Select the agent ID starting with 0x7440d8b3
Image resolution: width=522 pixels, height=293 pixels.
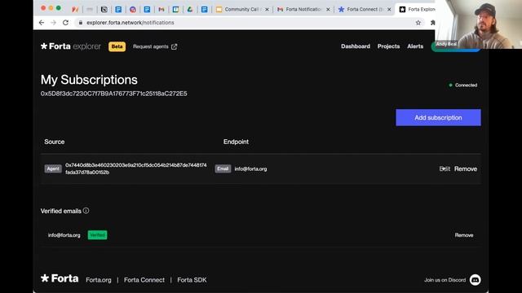(x=136, y=168)
